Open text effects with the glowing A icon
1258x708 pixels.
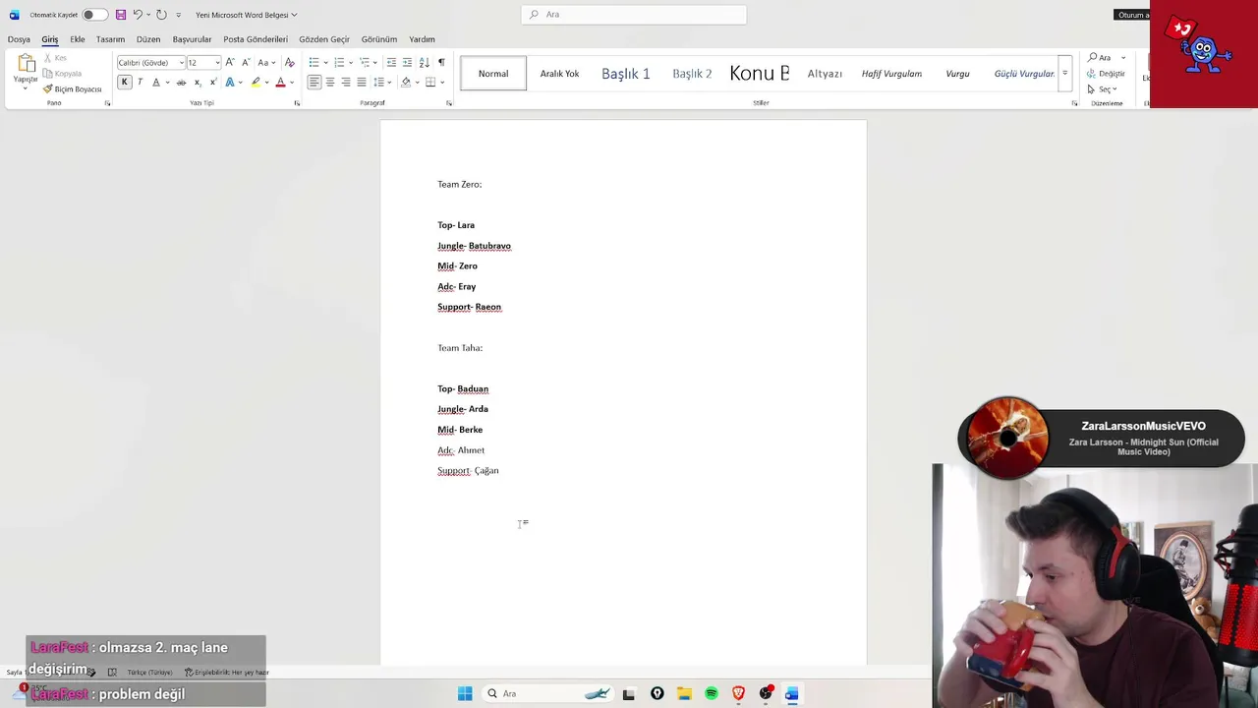(230, 83)
